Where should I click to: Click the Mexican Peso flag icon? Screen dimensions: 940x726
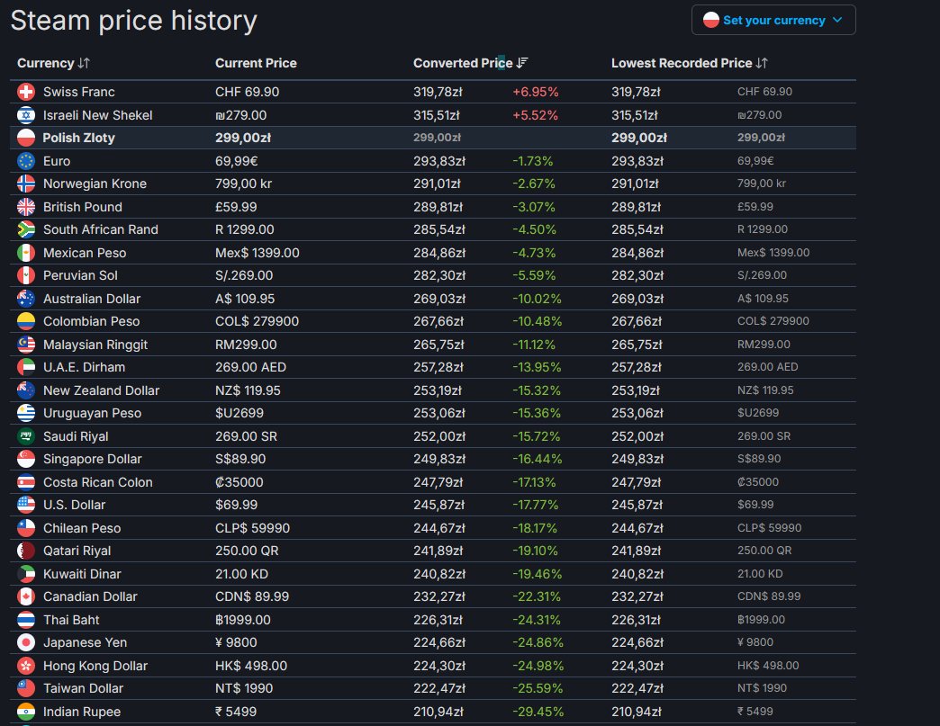[x=26, y=253]
